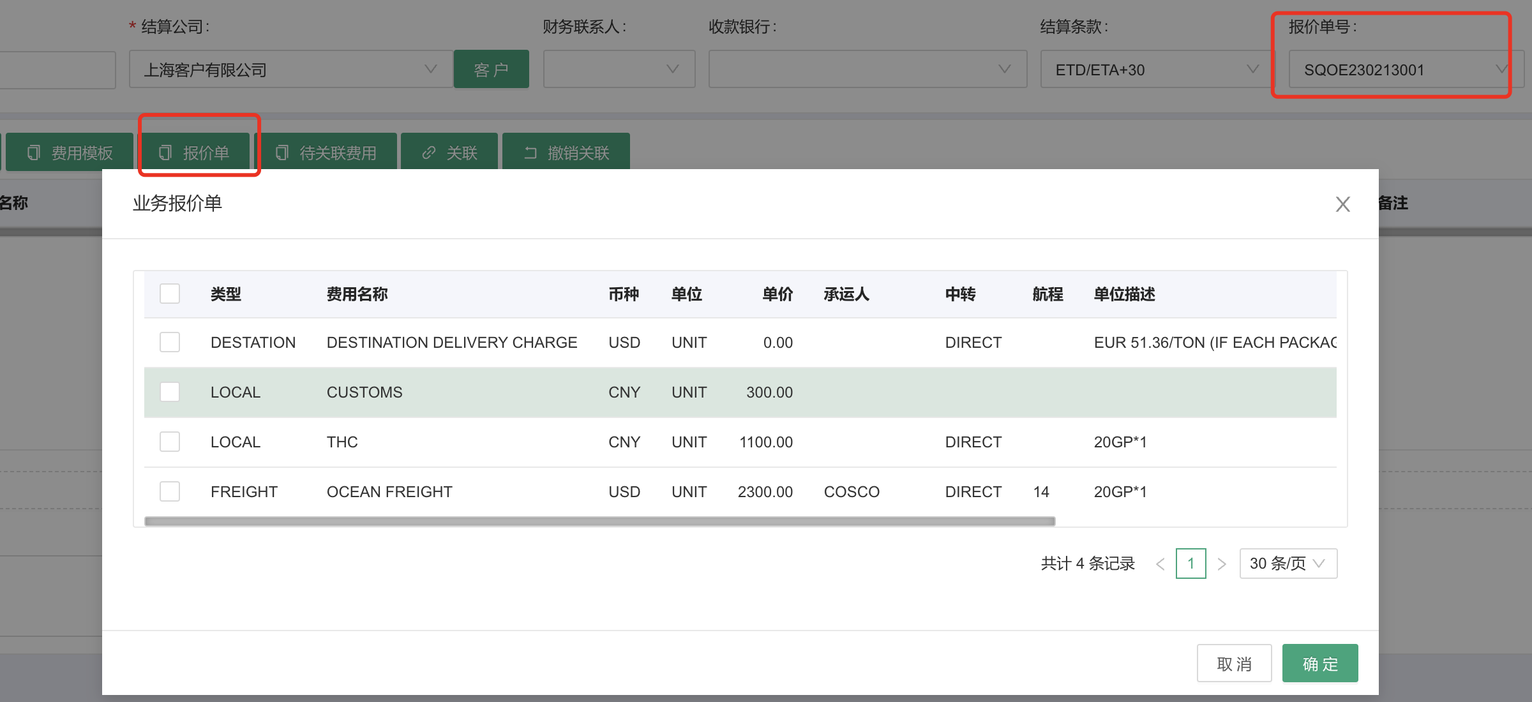Open the 费用模板 fee template button

click(x=70, y=153)
